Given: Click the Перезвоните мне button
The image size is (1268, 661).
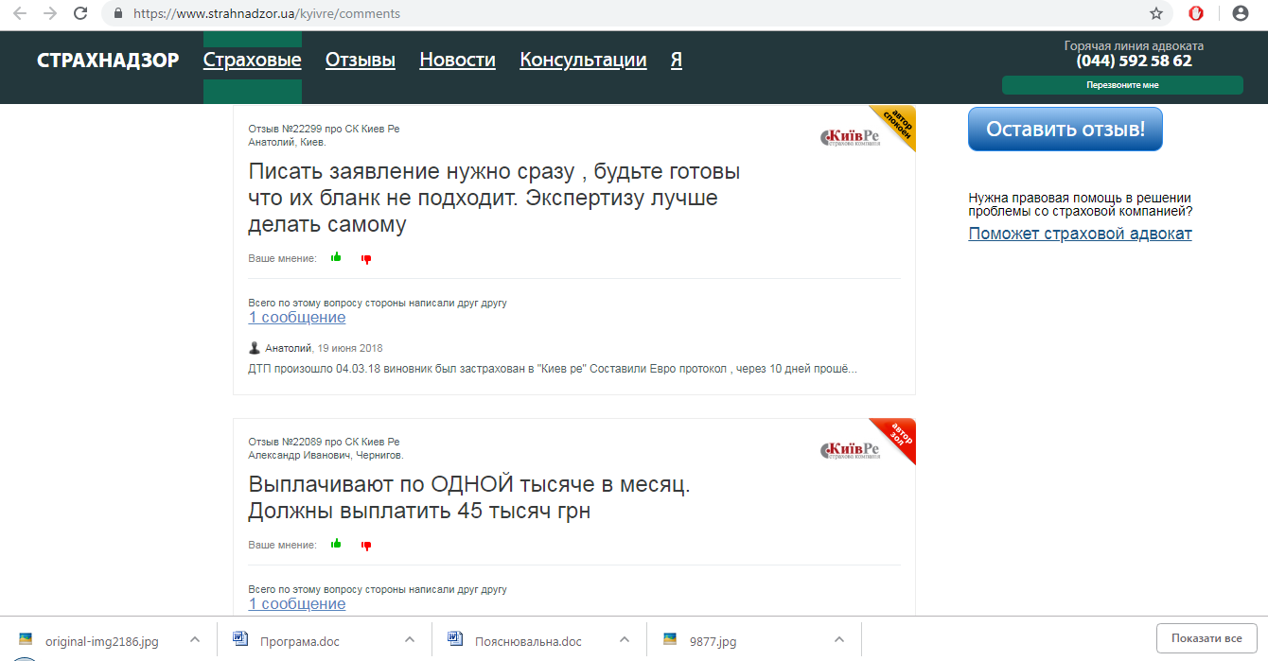Looking at the screenshot, I should tap(1122, 85).
